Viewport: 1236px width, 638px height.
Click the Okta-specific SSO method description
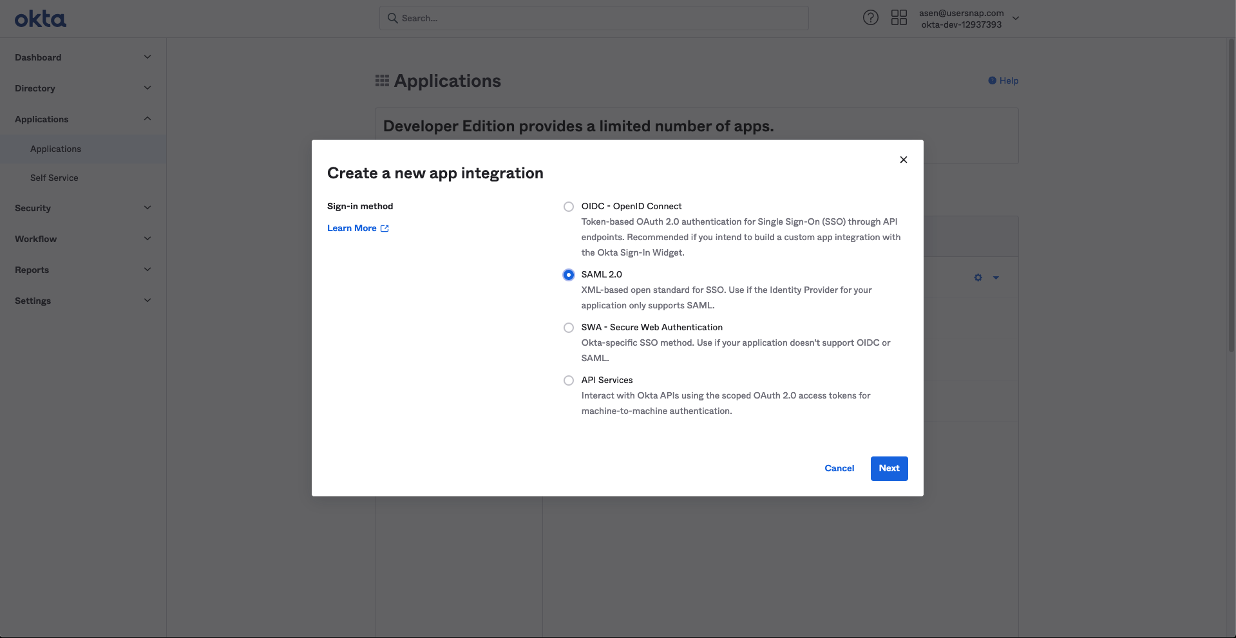pos(736,350)
